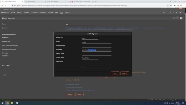186x105 pixels.
Task: Click the taskbar clock and date
Action: coord(178,103)
